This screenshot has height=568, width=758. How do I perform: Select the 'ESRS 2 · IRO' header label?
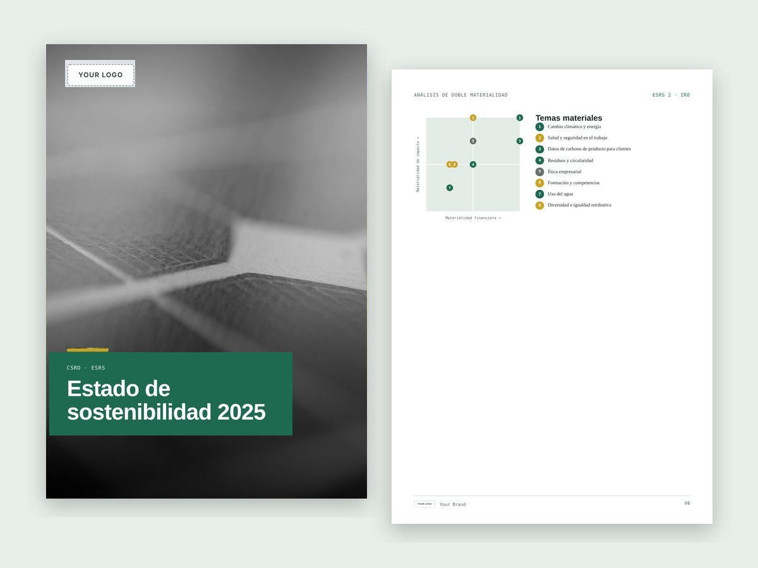671,95
